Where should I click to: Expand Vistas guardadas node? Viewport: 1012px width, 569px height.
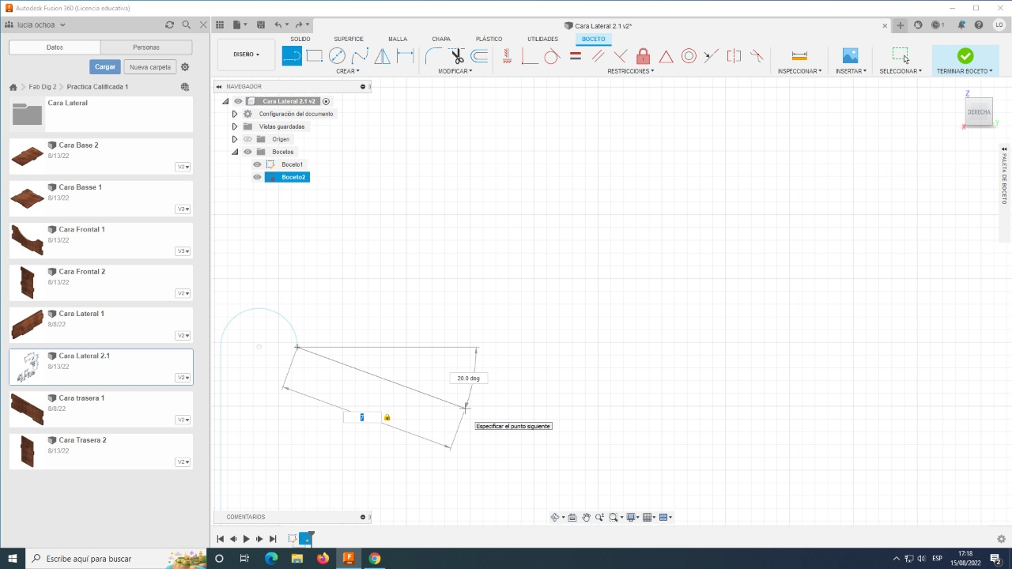click(235, 126)
